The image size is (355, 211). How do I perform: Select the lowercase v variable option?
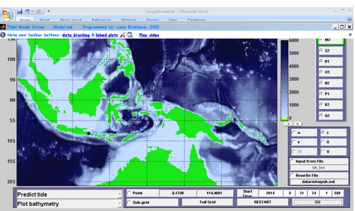tap(293, 142)
